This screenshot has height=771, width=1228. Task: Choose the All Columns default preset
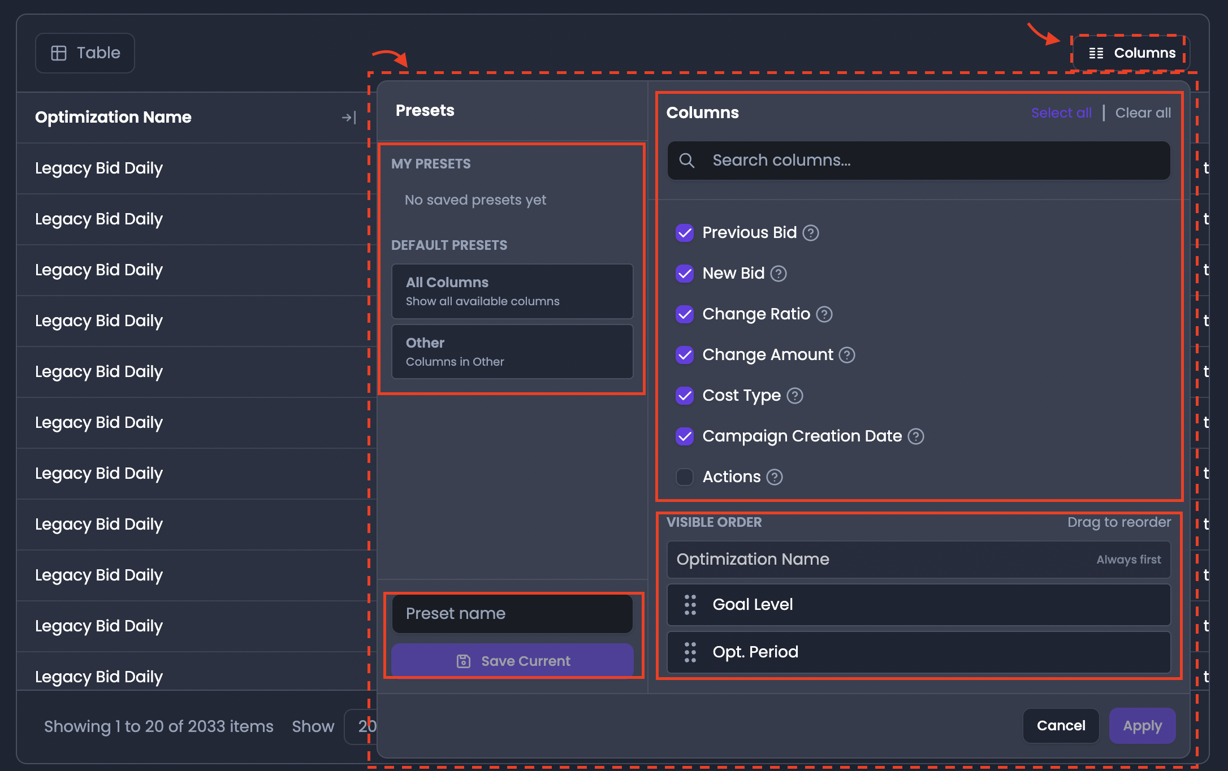pos(512,291)
